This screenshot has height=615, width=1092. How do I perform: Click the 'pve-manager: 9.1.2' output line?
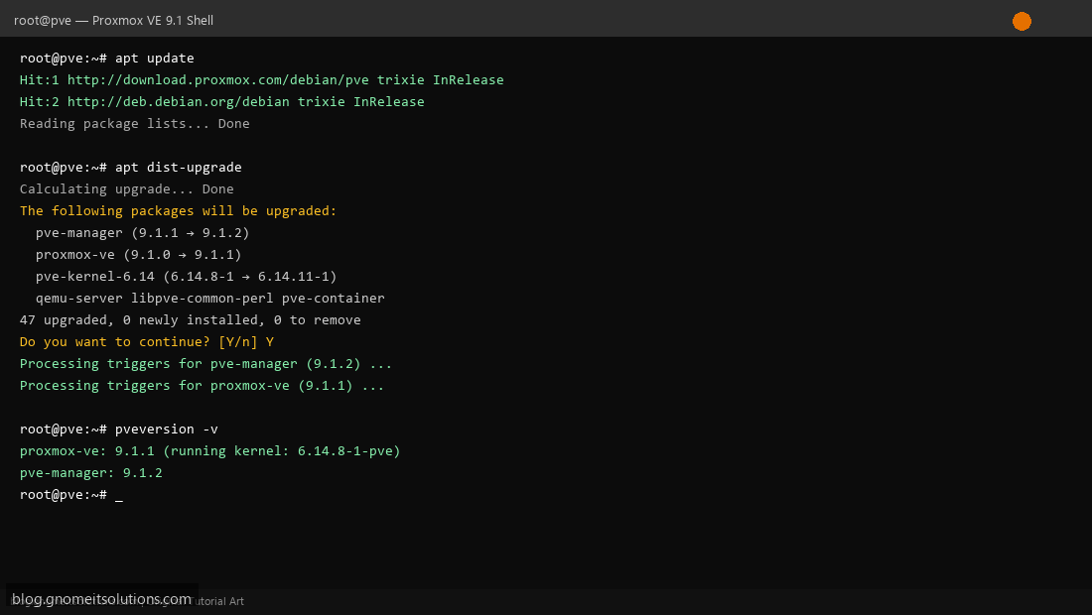coord(90,473)
